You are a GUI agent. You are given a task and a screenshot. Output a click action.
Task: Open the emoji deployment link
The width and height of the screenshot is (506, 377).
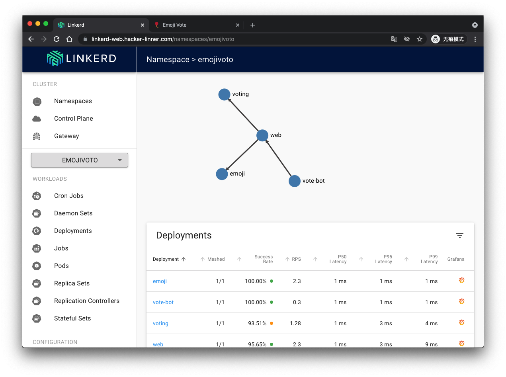pos(160,281)
